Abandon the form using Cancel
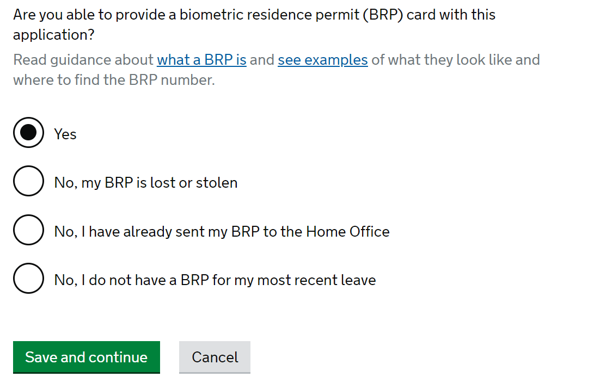The image size is (594, 383). click(x=215, y=357)
